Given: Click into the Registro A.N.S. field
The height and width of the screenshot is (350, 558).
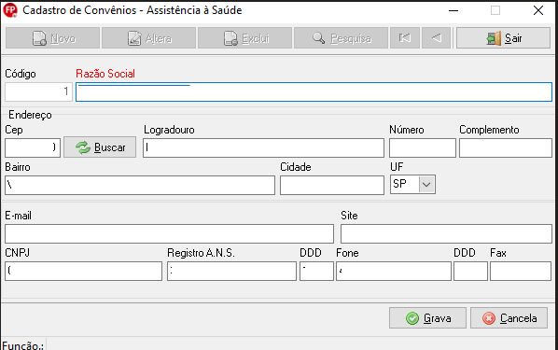Looking at the screenshot, I should tap(231, 272).
